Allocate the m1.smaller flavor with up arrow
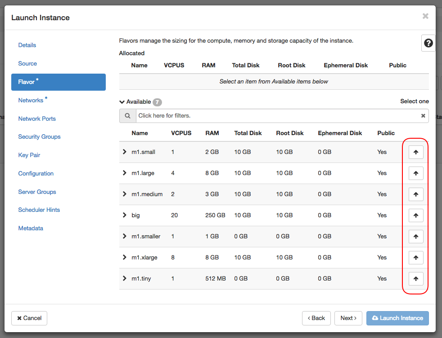Screen dimensions: 442x338 click(x=416, y=237)
